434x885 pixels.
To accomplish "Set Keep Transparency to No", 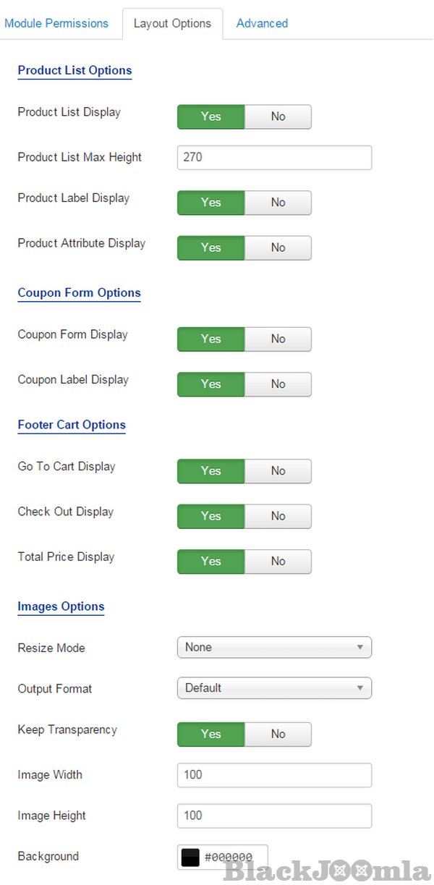I will click(278, 734).
